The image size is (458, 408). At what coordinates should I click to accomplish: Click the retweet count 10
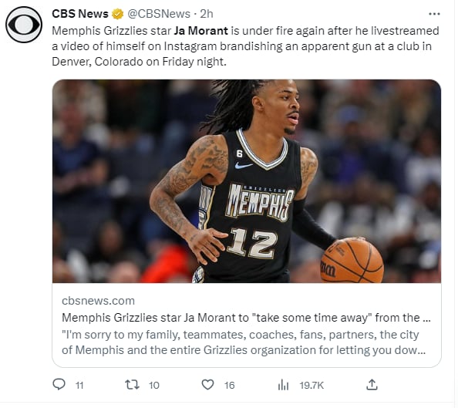tap(154, 386)
